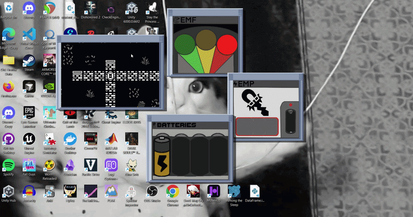Launch Epic Games Launcher
This screenshot has height=217, width=413.
click(29, 114)
